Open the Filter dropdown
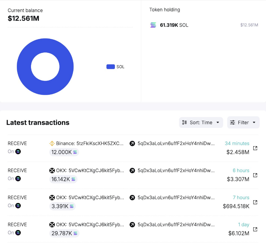Screen dimensions: 266x243 tap(243, 123)
